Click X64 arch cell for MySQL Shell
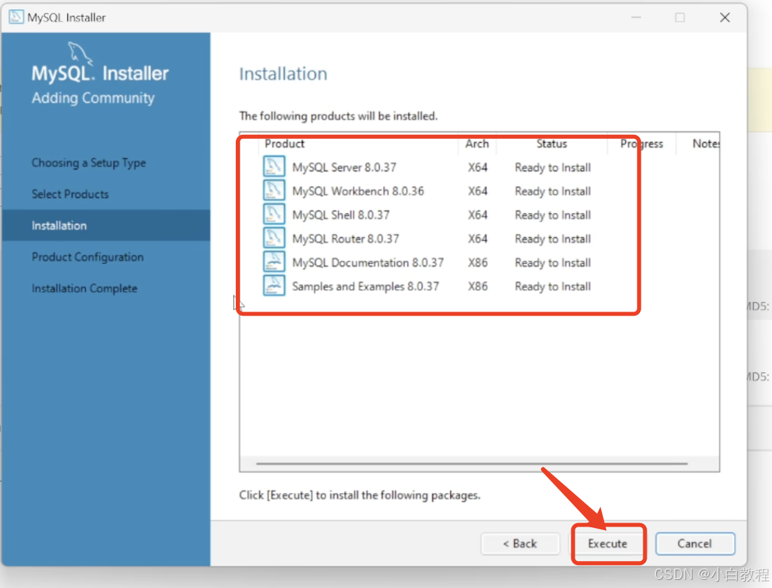Viewport: 772px width, 588px height. 478,215
